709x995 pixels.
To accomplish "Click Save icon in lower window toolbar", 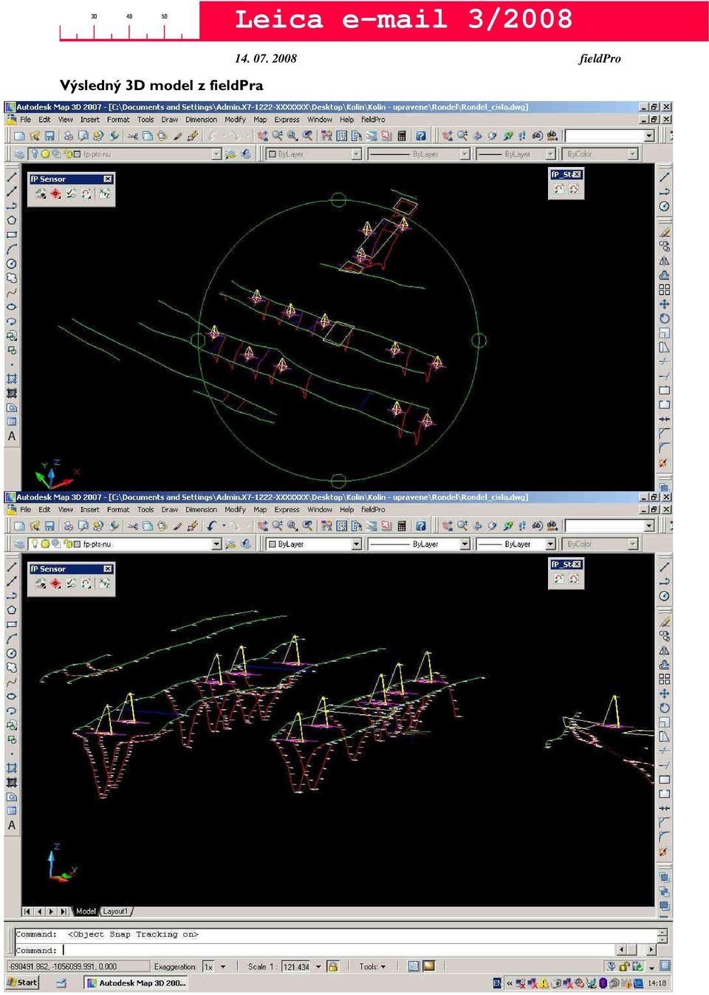I will click(x=49, y=526).
